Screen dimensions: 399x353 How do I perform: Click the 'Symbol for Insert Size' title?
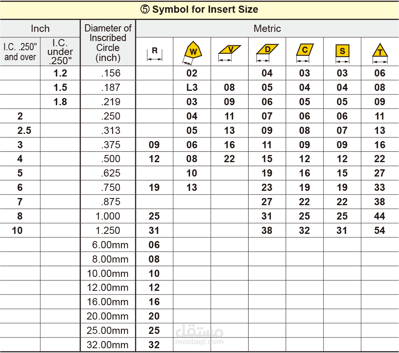click(x=199, y=10)
